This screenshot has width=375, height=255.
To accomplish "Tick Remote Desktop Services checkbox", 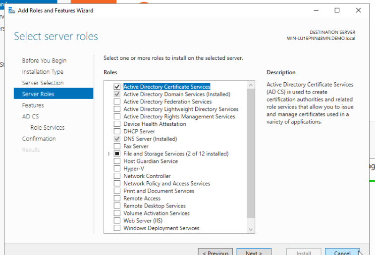I will coord(117,205).
